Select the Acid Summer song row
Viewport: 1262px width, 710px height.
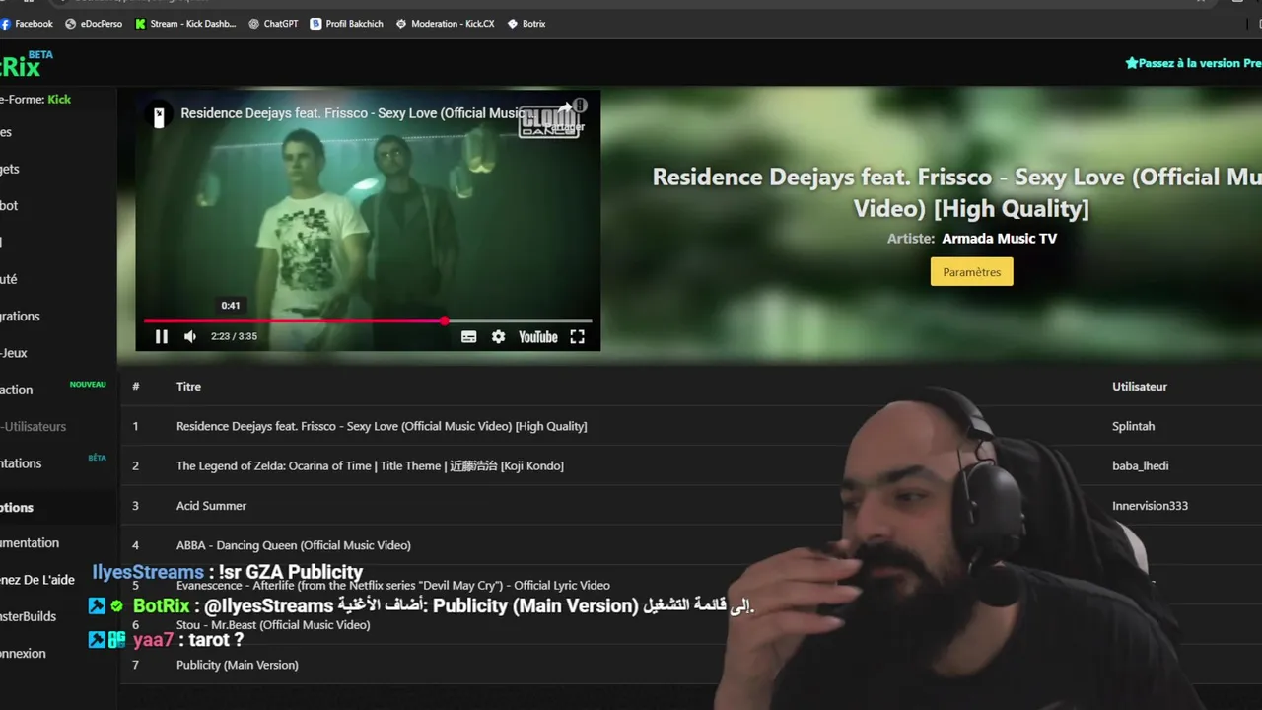click(690, 505)
